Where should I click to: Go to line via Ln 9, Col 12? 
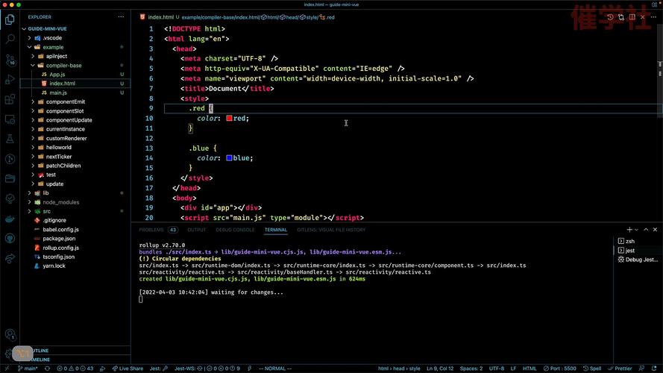(440, 369)
